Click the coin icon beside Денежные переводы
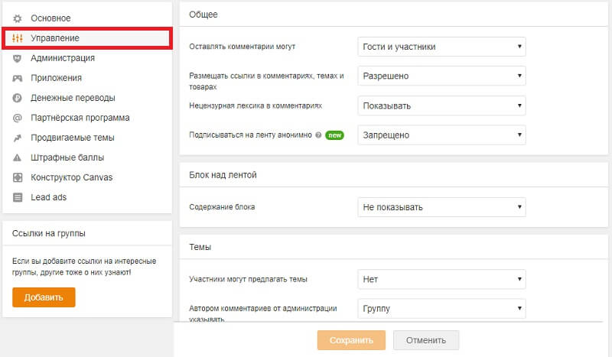The height and width of the screenshot is (357, 612). pyautogui.click(x=18, y=98)
